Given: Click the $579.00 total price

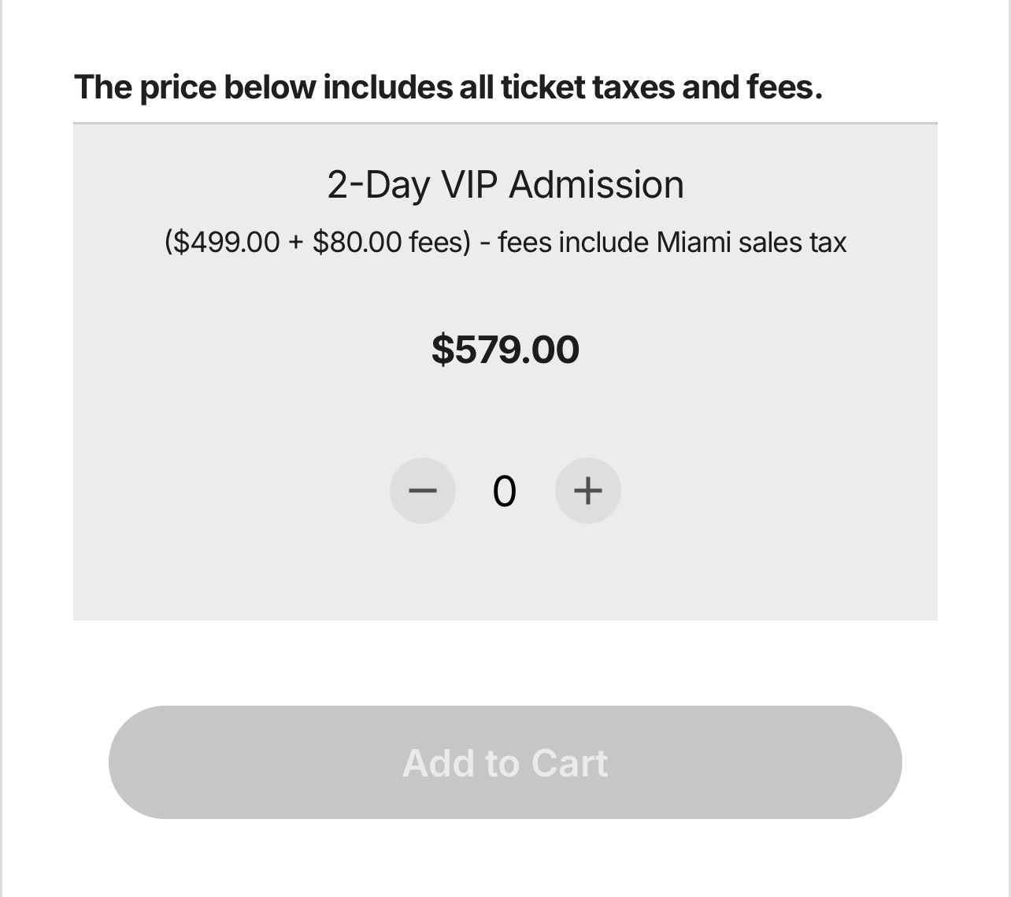Looking at the screenshot, I should point(505,349).
